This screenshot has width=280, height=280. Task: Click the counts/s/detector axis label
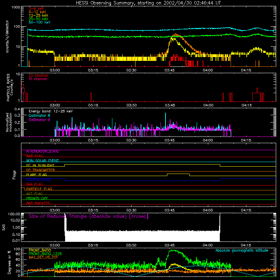[x=7, y=36]
